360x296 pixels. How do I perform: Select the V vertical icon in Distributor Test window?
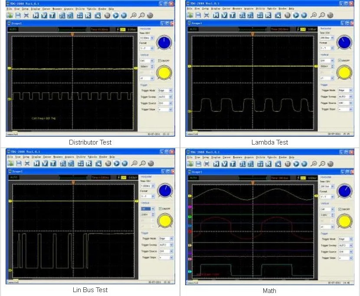(44, 15)
